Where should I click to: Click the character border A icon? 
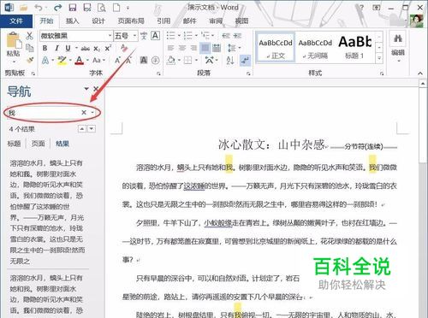[x=155, y=36]
